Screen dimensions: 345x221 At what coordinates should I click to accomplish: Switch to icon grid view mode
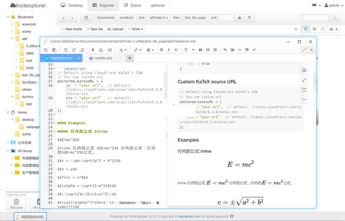305,29
